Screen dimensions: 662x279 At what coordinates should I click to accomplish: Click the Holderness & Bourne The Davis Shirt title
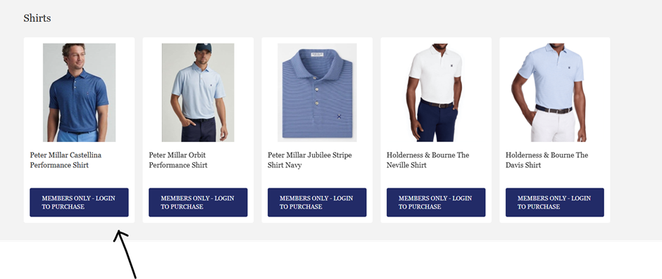click(547, 160)
